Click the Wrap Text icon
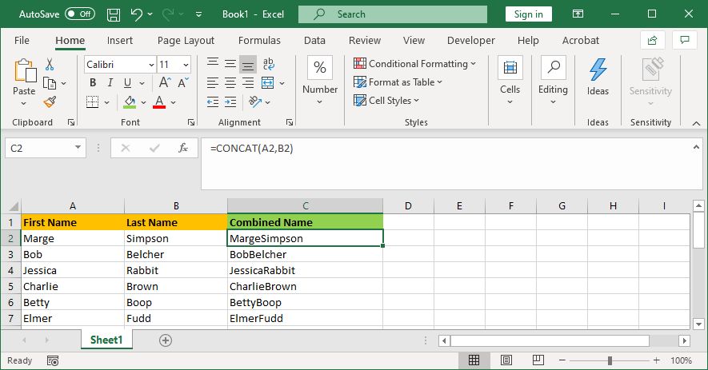 coord(268,65)
